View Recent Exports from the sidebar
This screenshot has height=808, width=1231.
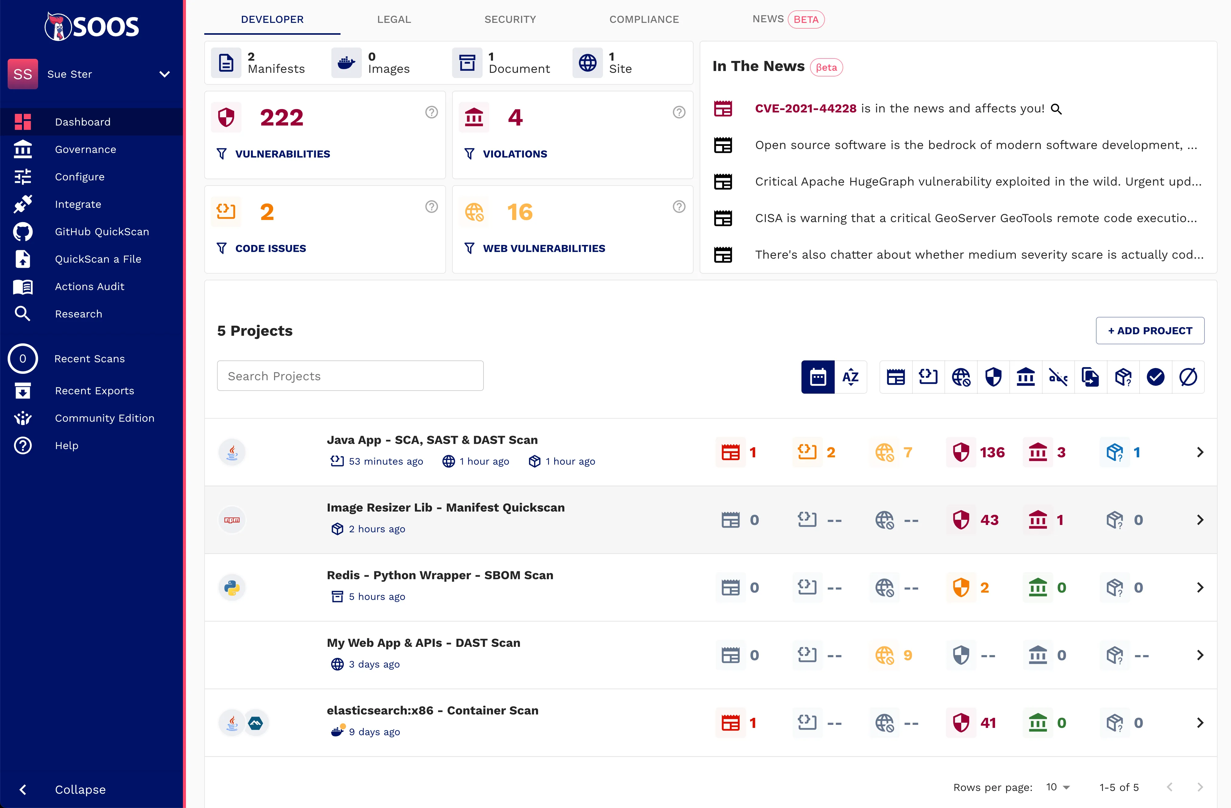[x=95, y=391]
